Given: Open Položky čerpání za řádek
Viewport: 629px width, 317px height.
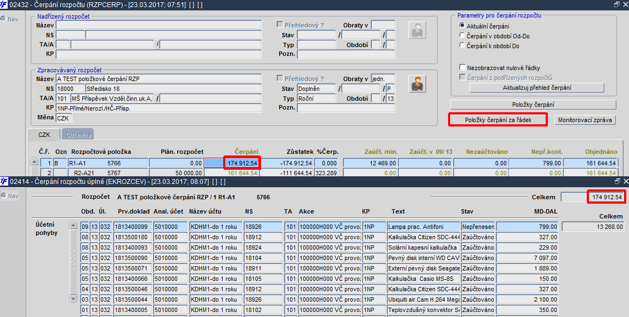Looking at the screenshot, I should (x=498, y=120).
